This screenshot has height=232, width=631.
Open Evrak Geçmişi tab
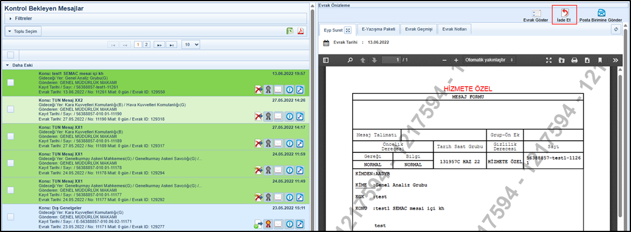(x=418, y=29)
